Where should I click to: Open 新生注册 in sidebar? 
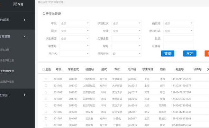coord(5,50)
